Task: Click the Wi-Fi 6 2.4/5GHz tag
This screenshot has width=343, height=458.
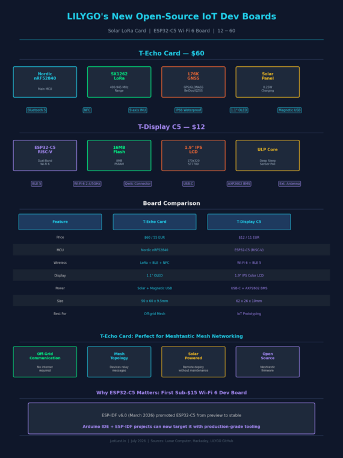Action: [x=87, y=184]
